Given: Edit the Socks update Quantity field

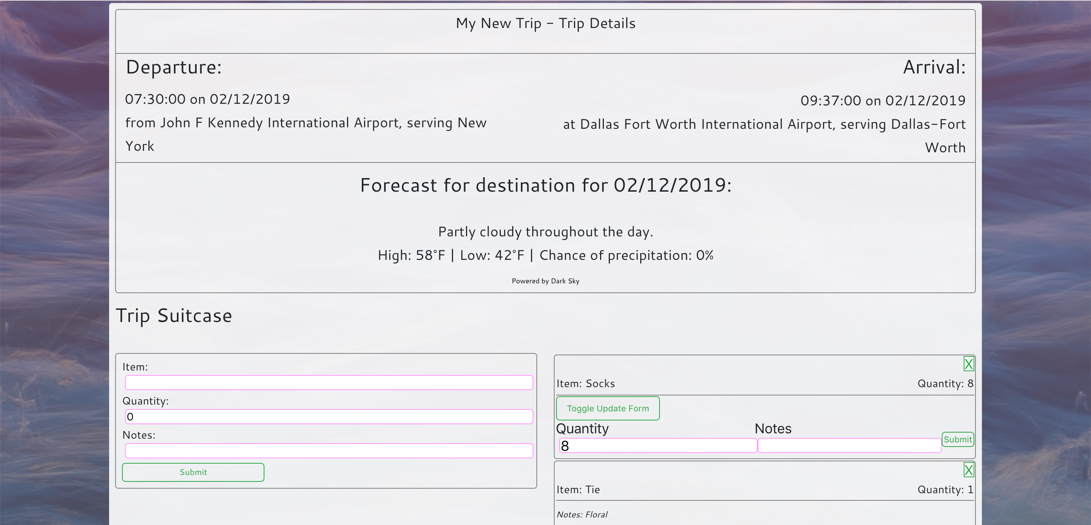Looking at the screenshot, I should (657, 445).
